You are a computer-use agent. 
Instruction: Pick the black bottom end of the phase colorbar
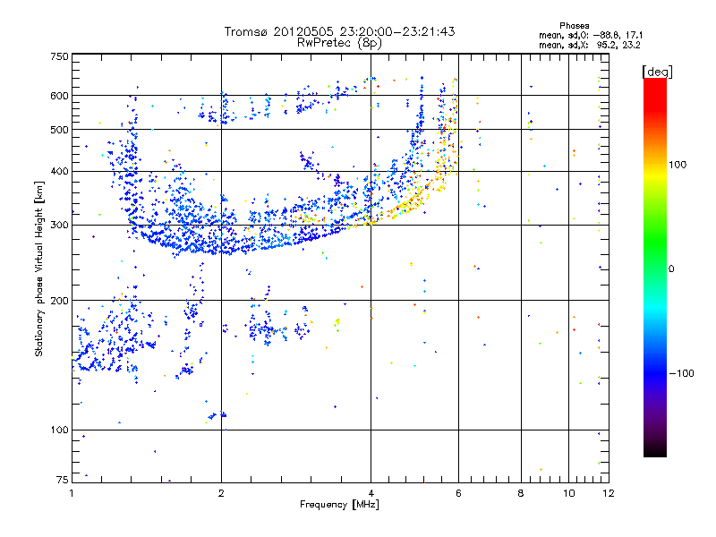pyautogui.click(x=655, y=450)
